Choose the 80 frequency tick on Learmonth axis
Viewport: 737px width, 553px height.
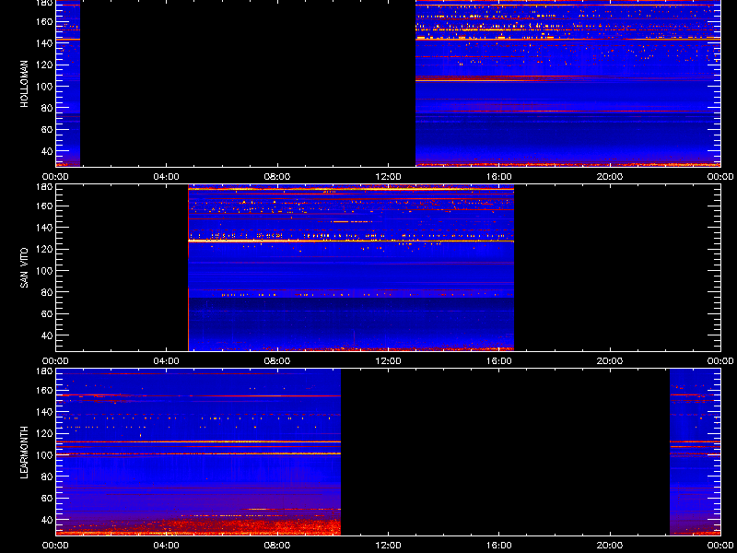coord(49,477)
